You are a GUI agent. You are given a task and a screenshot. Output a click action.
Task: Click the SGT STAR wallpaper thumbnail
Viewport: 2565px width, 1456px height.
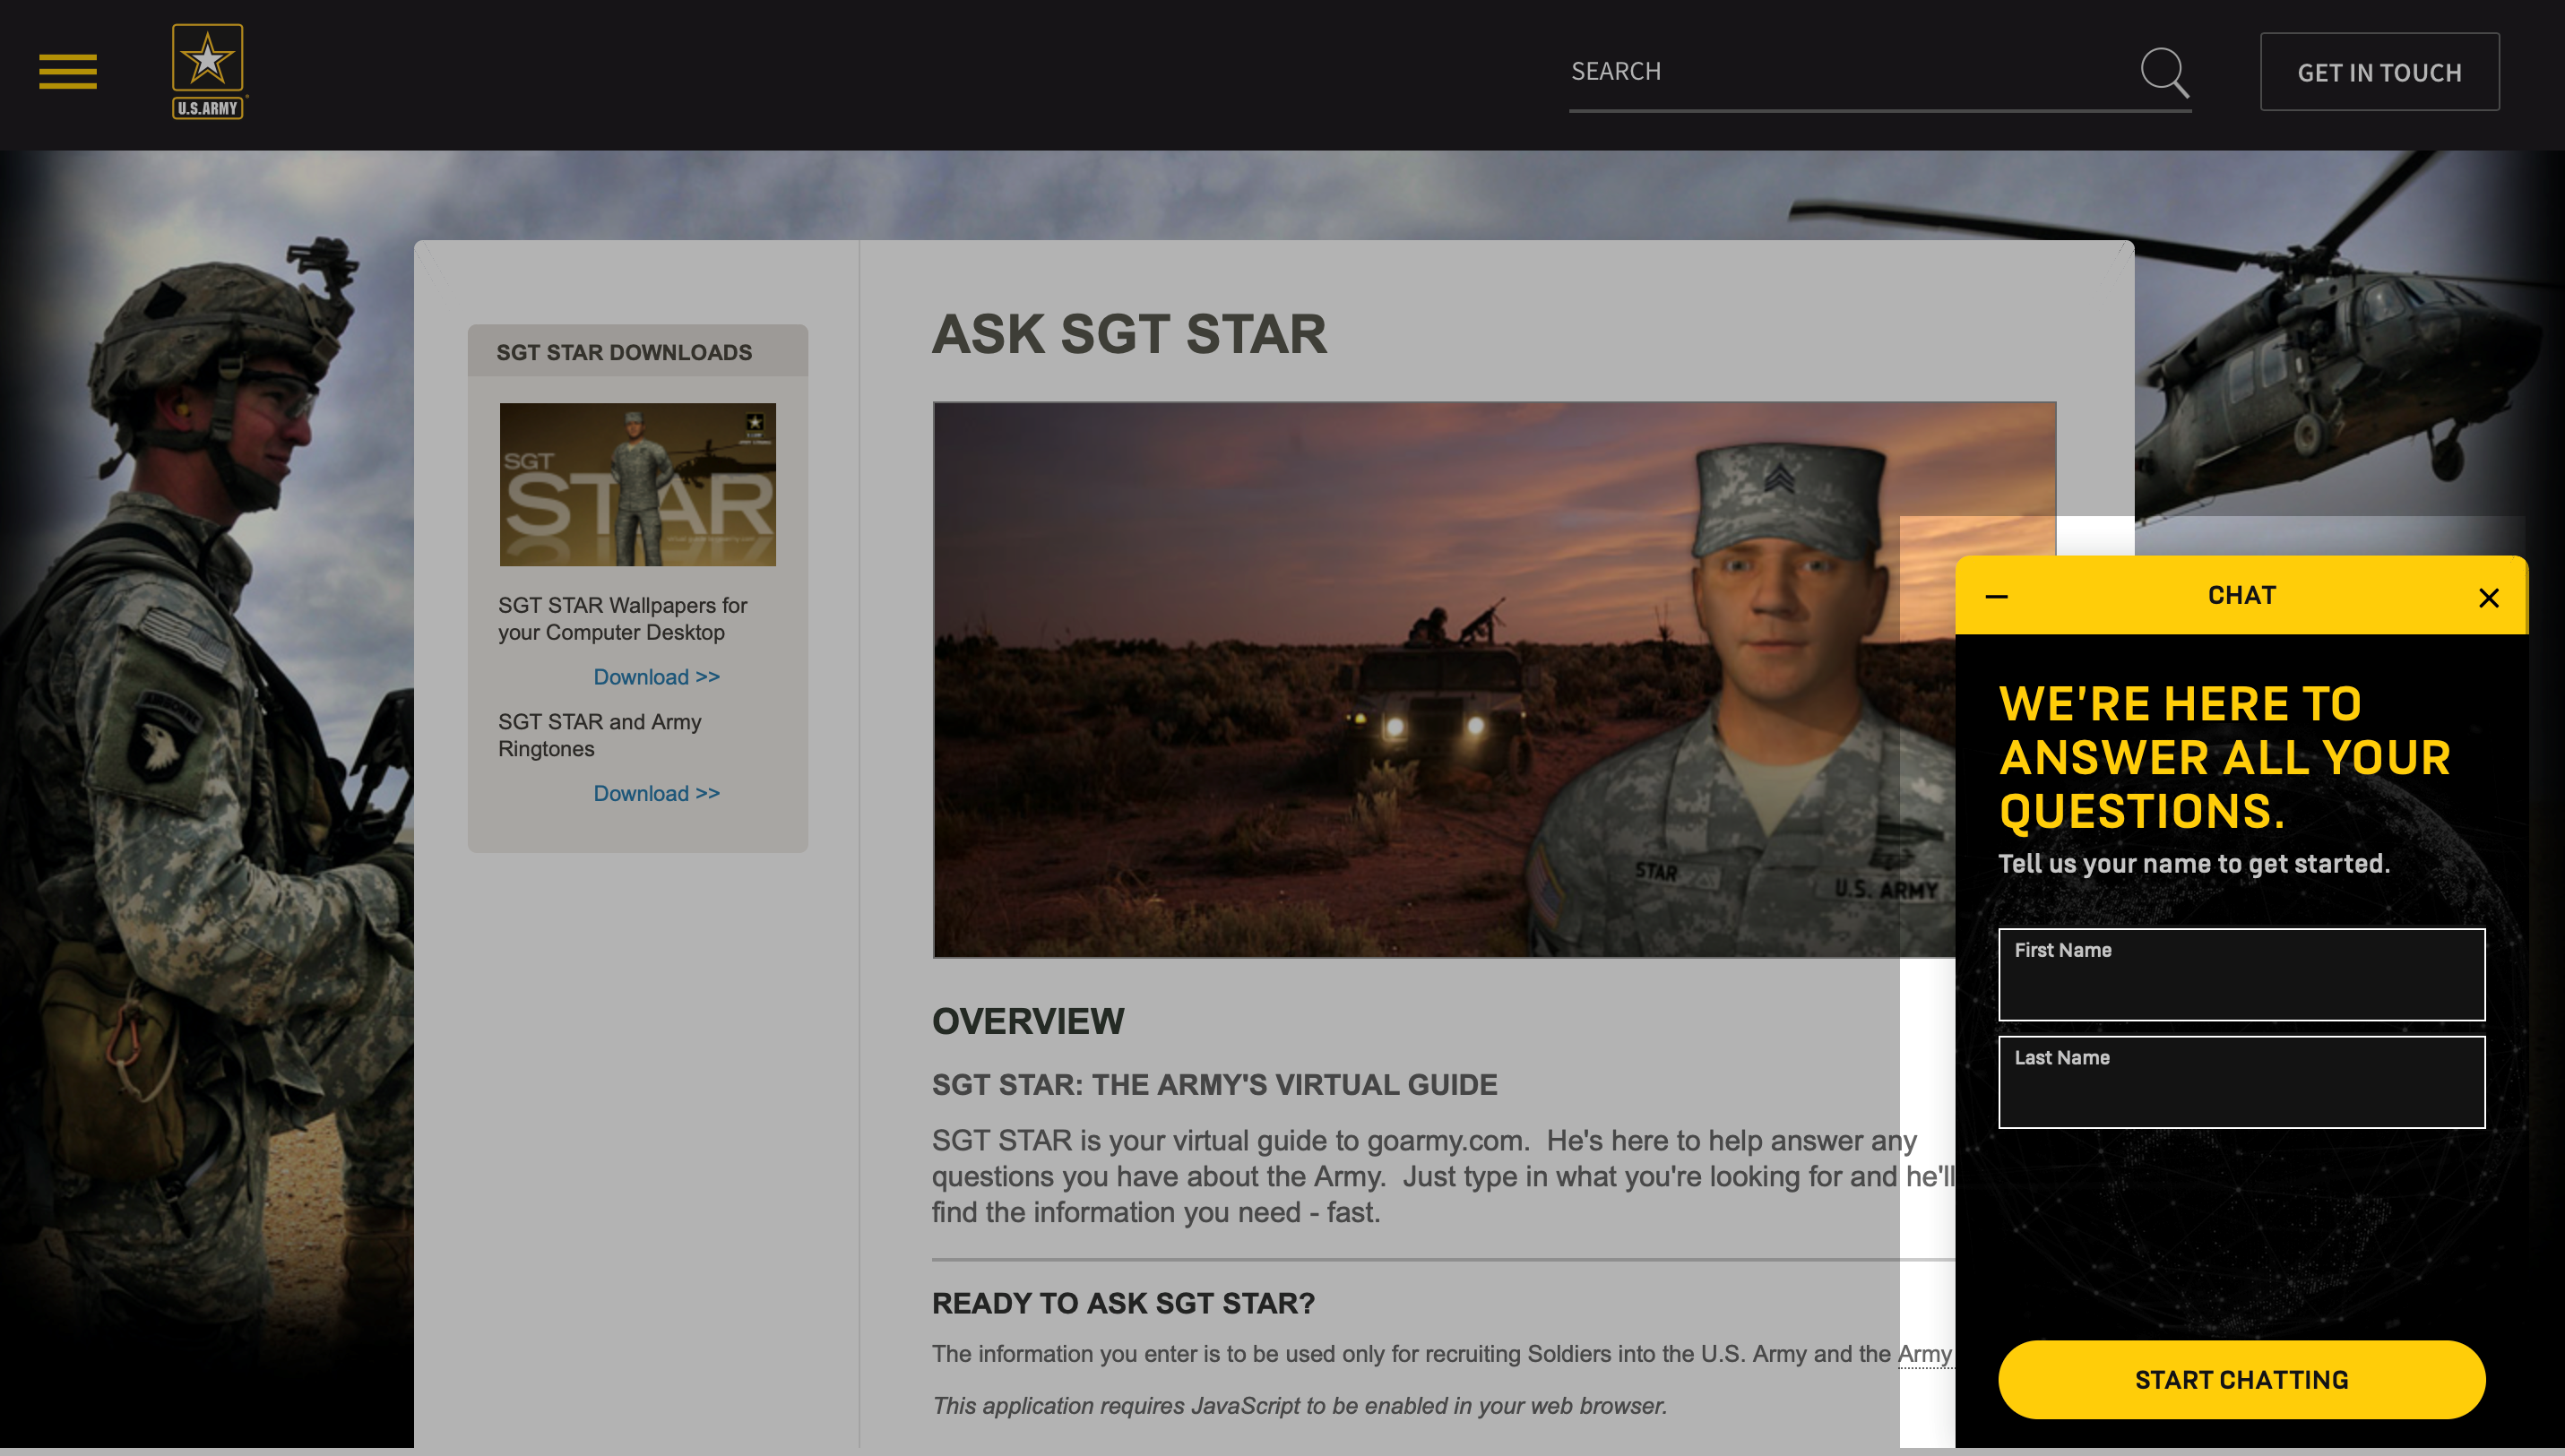pos(640,484)
